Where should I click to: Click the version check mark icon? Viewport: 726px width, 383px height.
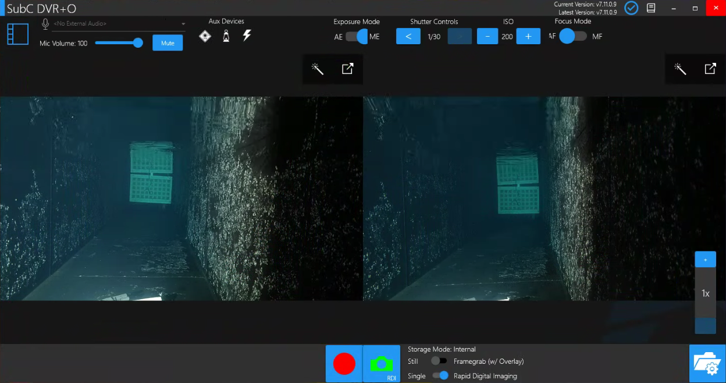(x=631, y=8)
